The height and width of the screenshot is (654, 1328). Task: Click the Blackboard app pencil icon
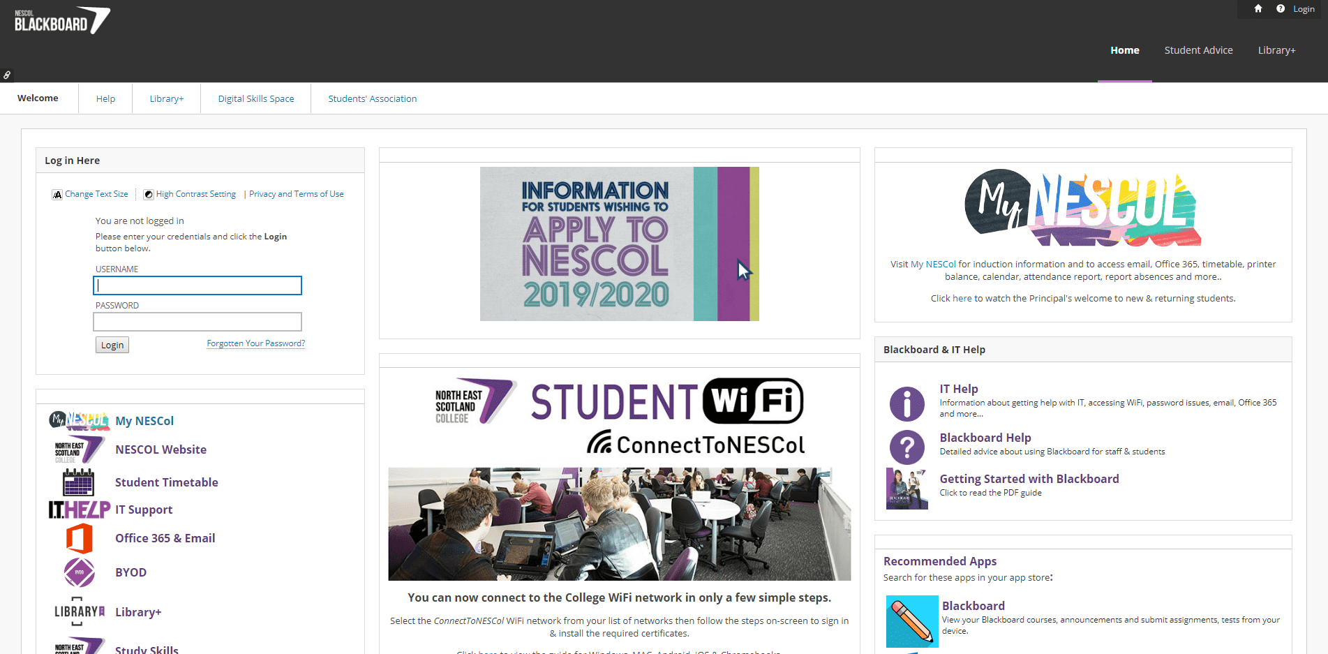(912, 621)
